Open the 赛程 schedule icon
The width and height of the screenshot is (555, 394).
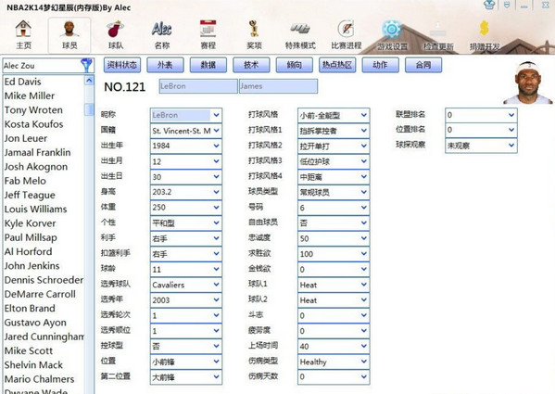click(x=208, y=34)
